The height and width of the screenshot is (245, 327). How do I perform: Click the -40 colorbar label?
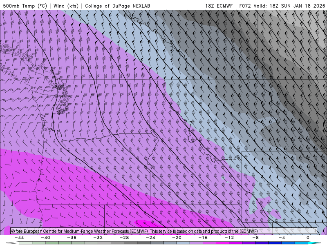(45, 238)
